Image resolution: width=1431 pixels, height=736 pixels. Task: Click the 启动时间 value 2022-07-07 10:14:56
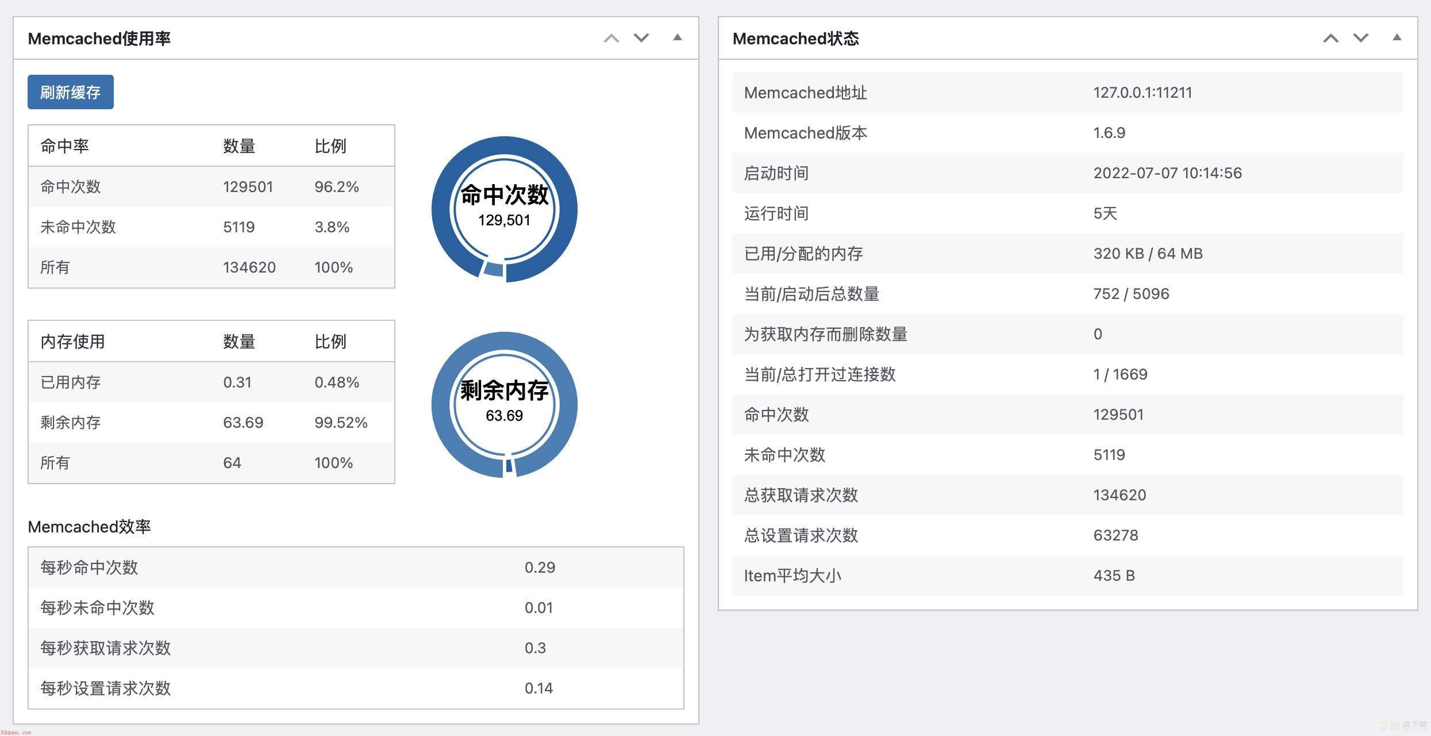(1167, 173)
